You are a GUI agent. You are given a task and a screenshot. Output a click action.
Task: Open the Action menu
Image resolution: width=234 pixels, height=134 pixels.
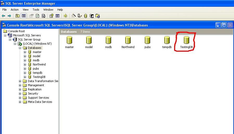[x=15, y=10]
